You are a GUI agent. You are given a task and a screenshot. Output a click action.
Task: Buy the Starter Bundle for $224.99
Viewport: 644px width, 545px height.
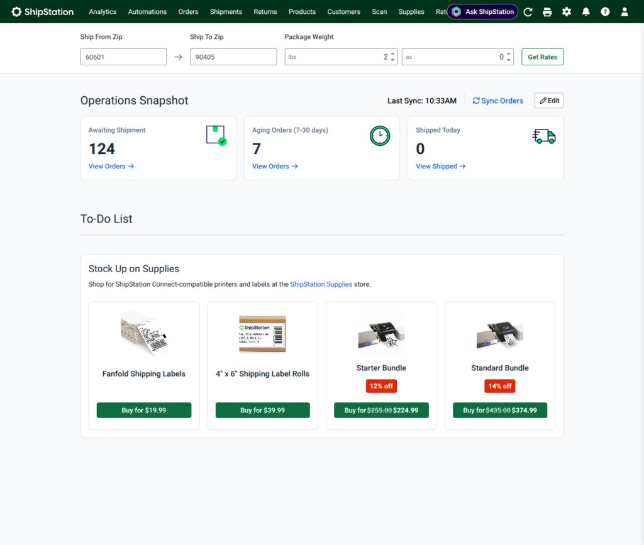(x=381, y=410)
